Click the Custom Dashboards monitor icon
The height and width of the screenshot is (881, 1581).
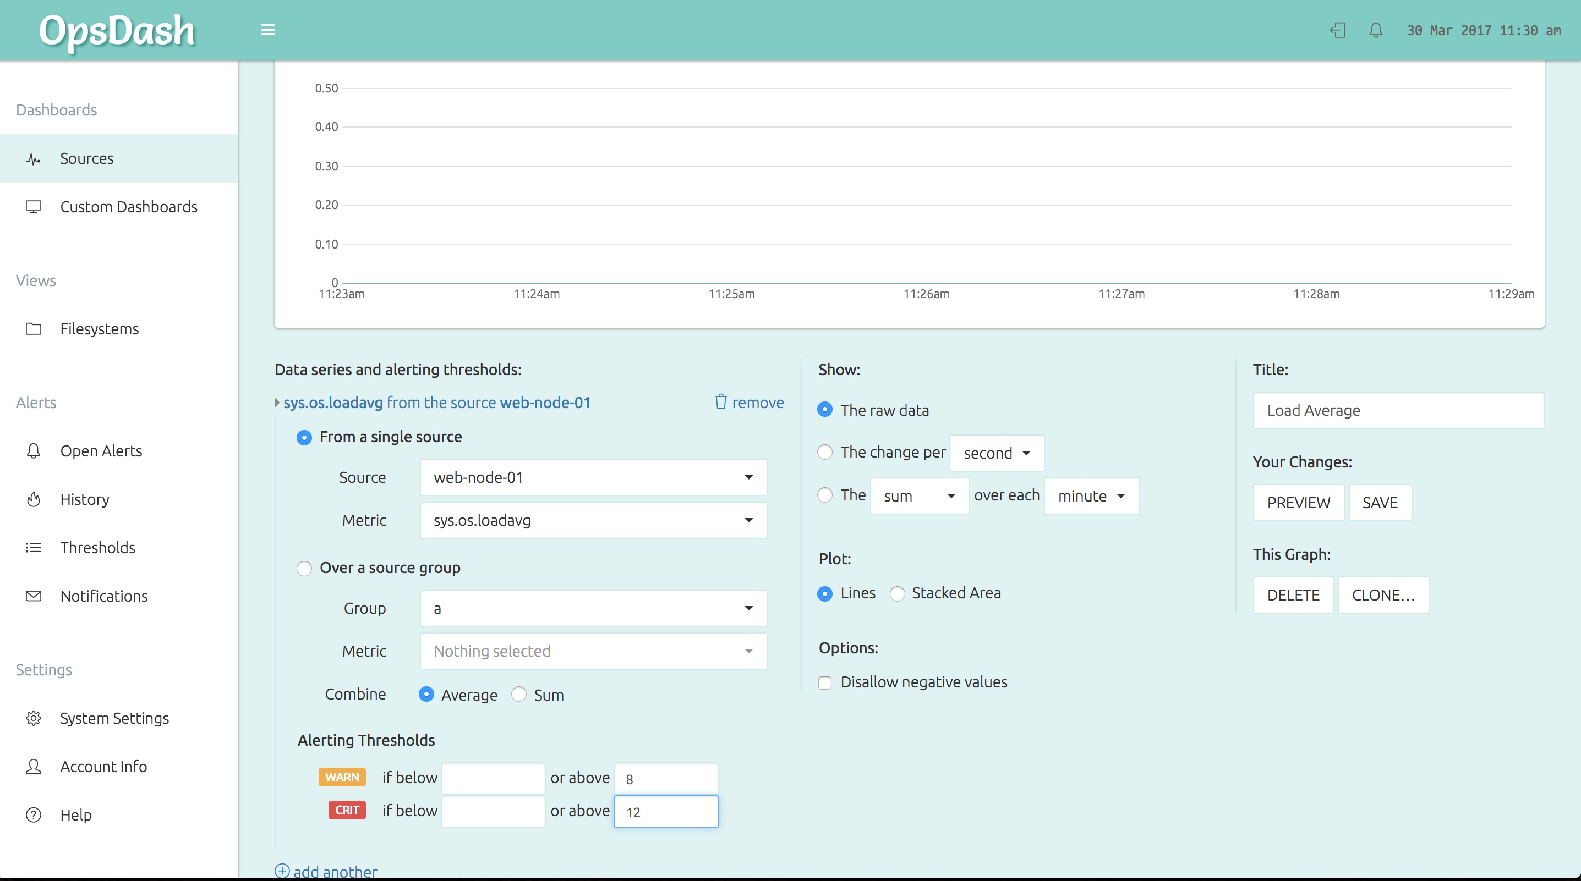tap(33, 207)
